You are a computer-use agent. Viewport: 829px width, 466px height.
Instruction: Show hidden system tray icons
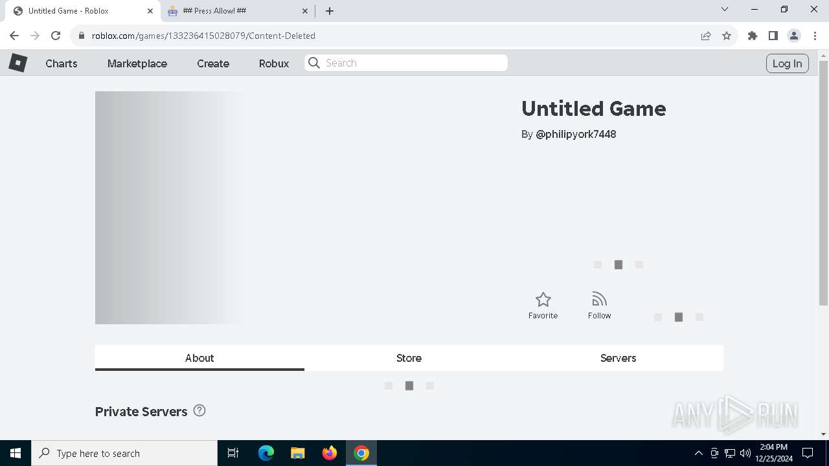tap(698, 453)
